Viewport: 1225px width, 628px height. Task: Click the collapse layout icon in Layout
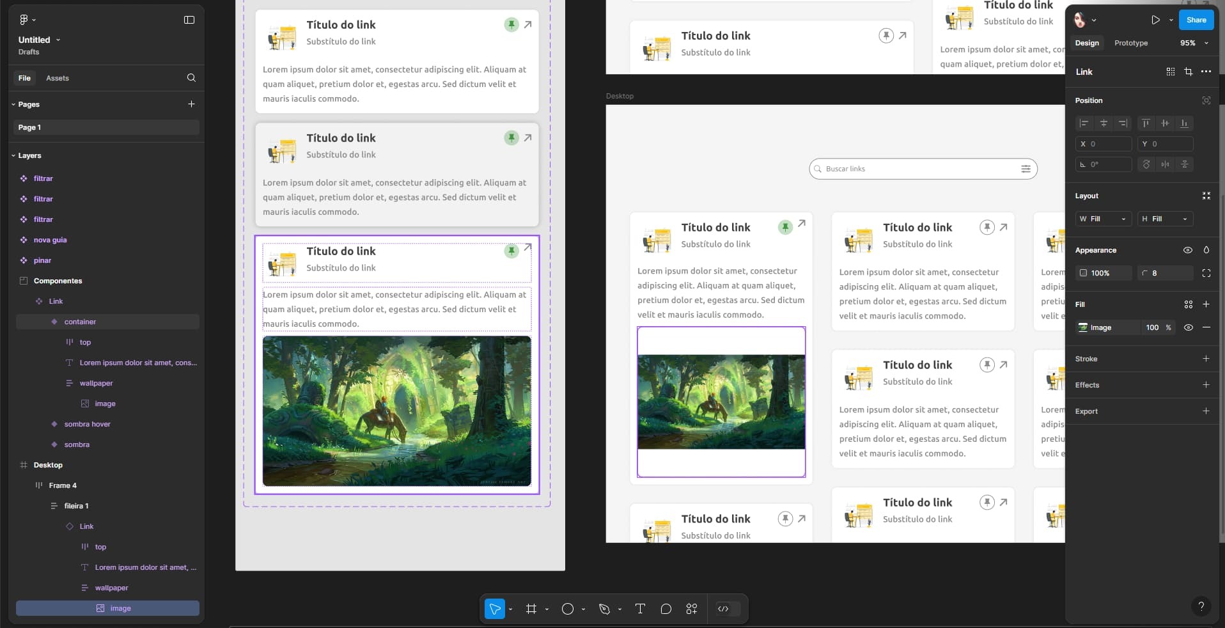pyautogui.click(x=1206, y=196)
